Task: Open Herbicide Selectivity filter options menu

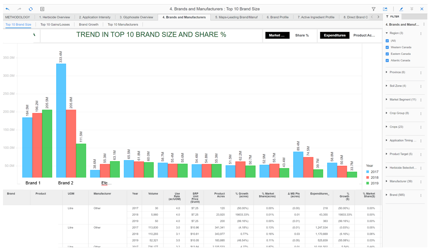Action: coord(421,168)
